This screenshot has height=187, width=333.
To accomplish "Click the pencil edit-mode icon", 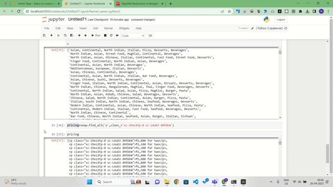I will pos(252,28).
